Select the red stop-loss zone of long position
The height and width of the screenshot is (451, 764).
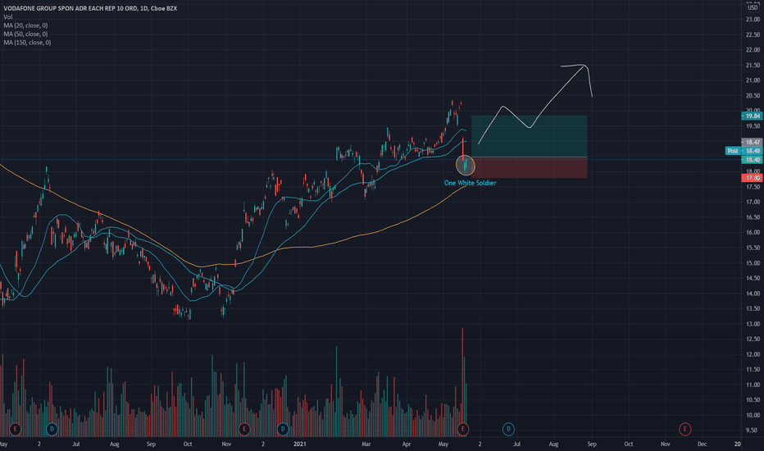click(530, 168)
